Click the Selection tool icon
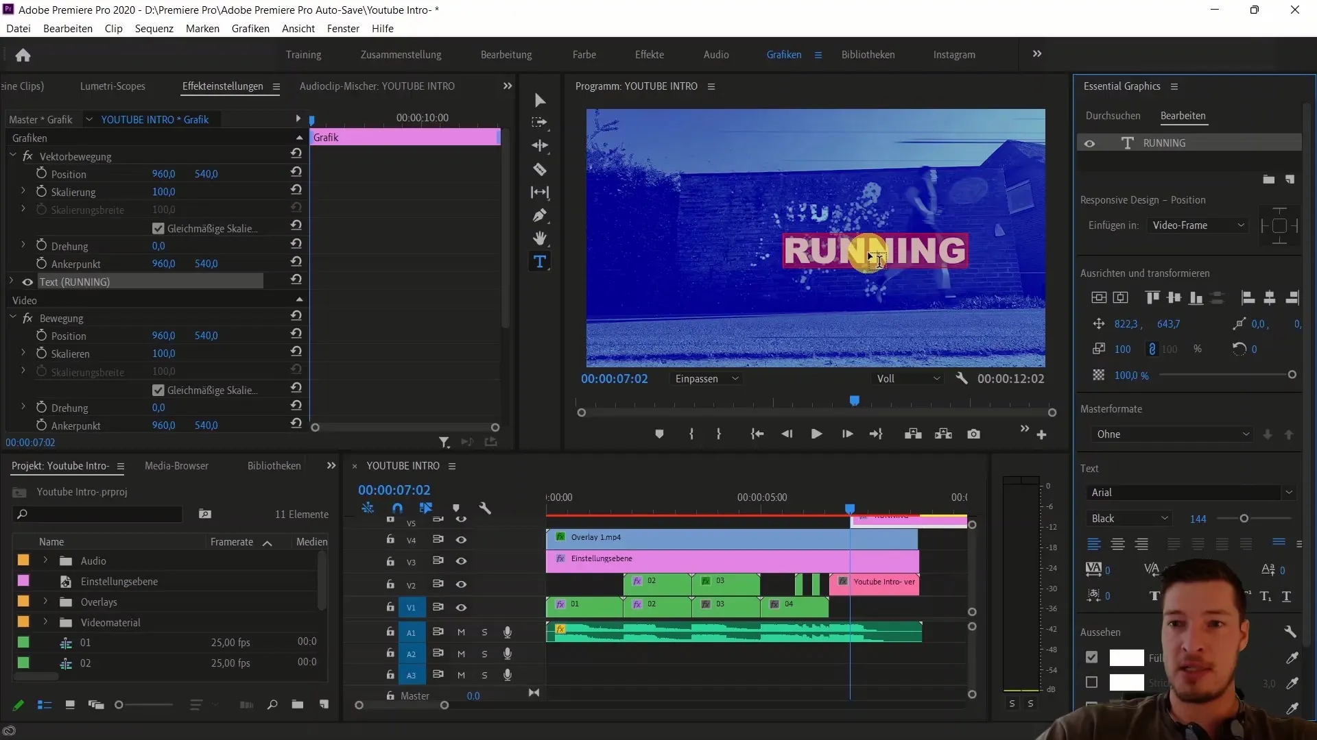Image resolution: width=1317 pixels, height=740 pixels. (541, 100)
